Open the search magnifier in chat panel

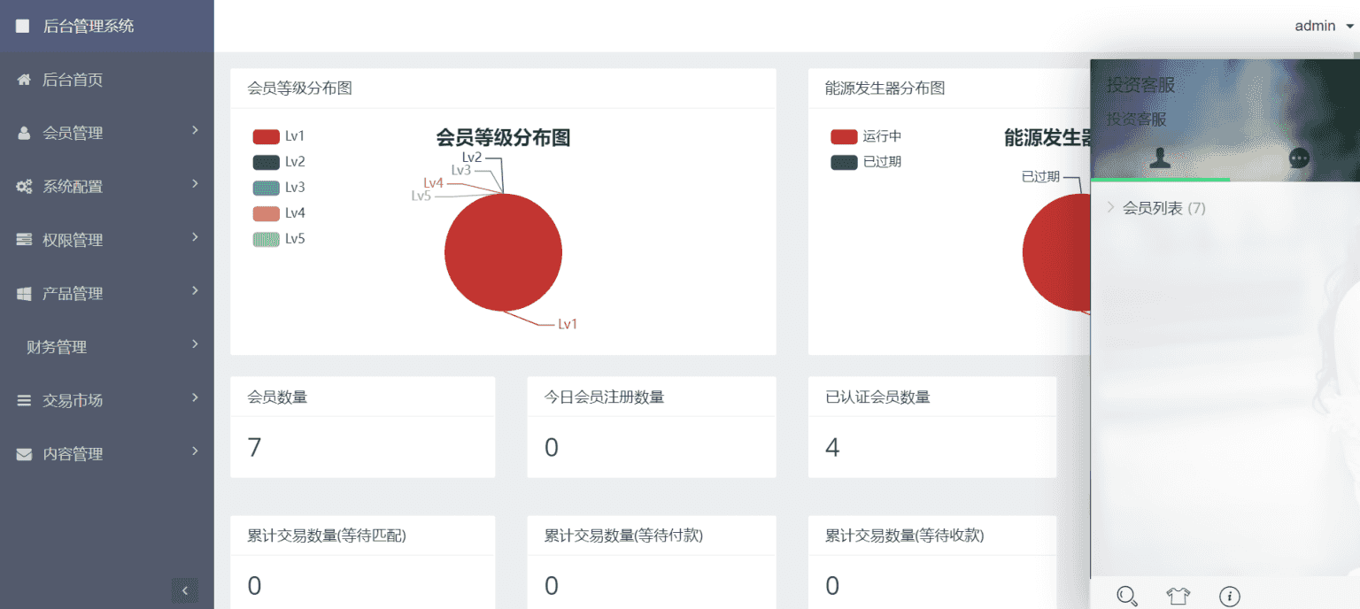1127,596
